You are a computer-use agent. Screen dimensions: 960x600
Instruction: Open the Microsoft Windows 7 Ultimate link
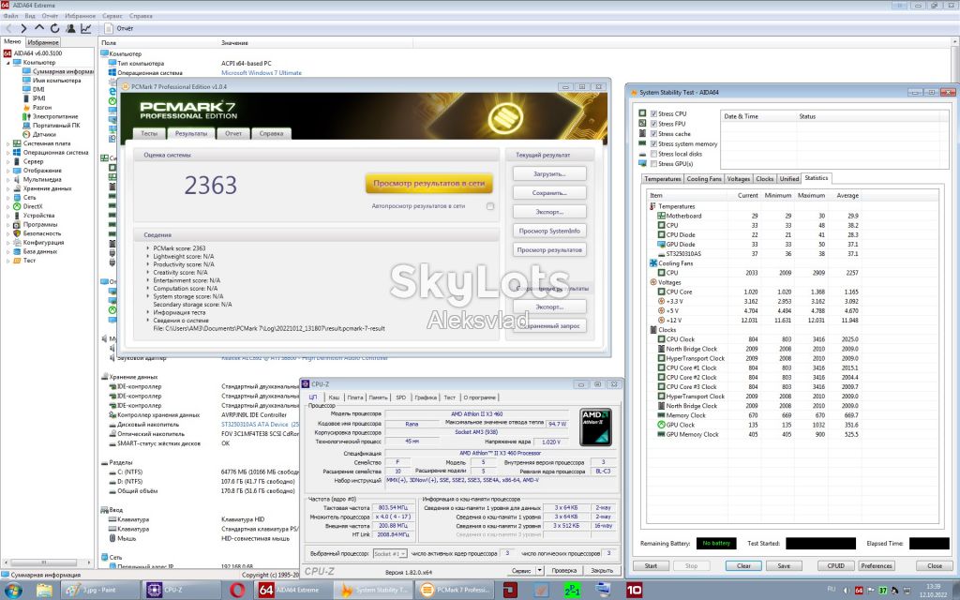coord(262,73)
